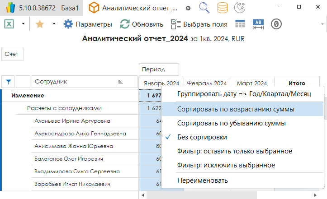Select 'Переименовать' in context menu
This screenshot has width=327, height=199.
coord(202,180)
